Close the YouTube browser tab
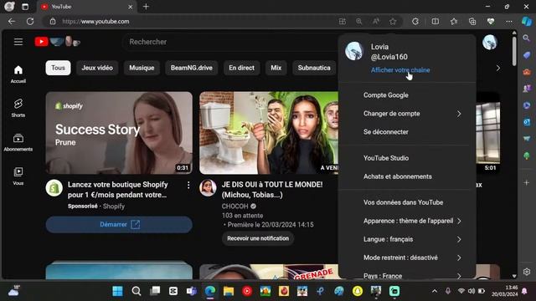Viewport: 536px width, 301px height. point(131,7)
